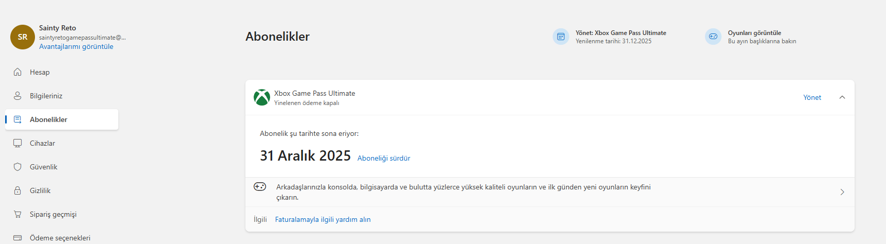Open the benefits row right chevron
Screen dimensions: 886x244
point(842,192)
